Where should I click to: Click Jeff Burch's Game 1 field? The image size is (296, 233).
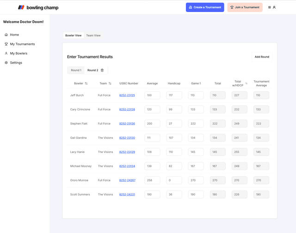pyautogui.click(x=196, y=96)
